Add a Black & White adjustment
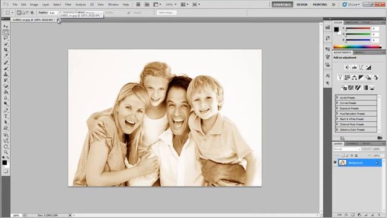The width and height of the screenshot is (387, 218). (x=362, y=78)
